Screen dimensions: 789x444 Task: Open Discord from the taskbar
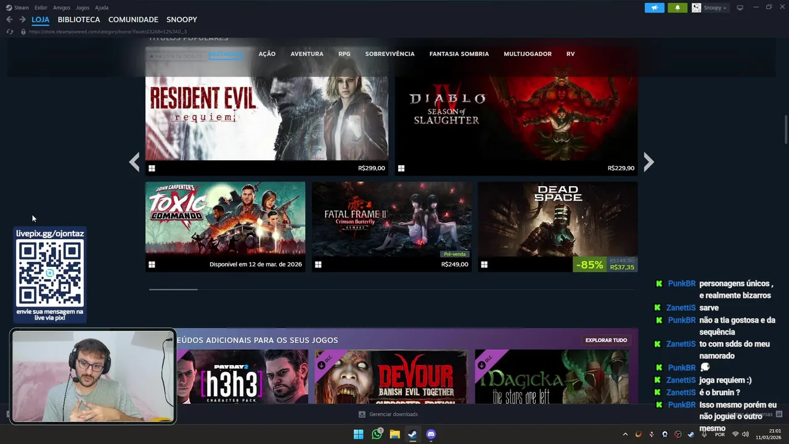tap(431, 434)
